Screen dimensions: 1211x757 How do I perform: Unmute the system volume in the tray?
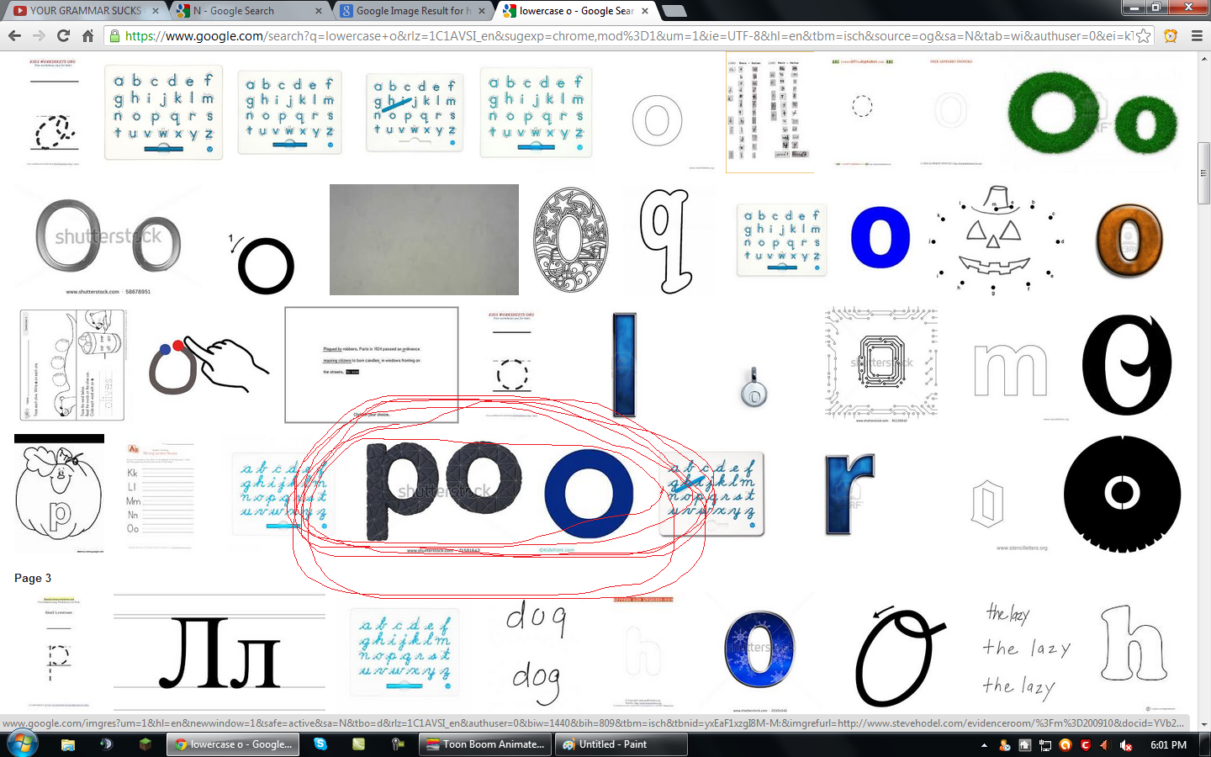pyautogui.click(x=1125, y=744)
